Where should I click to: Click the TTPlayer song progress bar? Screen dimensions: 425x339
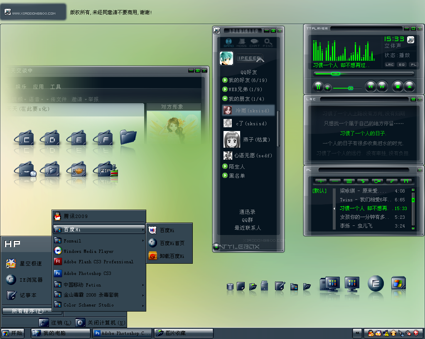(364, 74)
